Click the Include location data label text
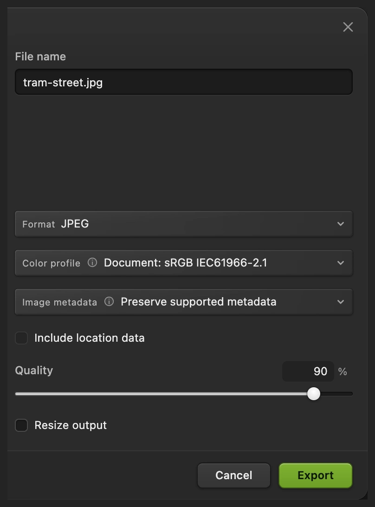 click(x=90, y=338)
